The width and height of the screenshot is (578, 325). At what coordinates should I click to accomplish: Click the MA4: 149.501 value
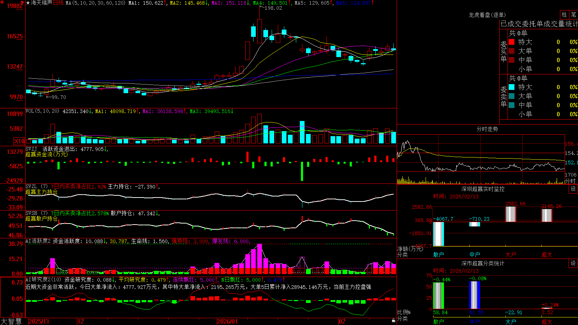pyautogui.click(x=271, y=3)
